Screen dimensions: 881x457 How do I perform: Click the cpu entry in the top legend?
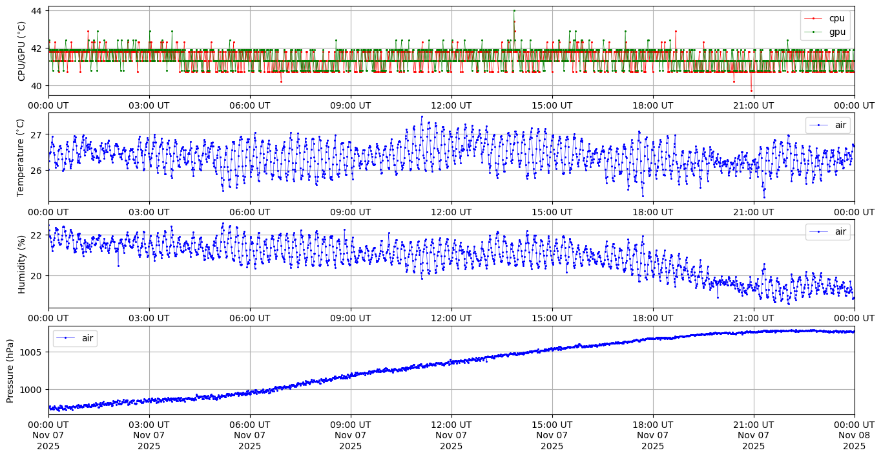[836, 18]
